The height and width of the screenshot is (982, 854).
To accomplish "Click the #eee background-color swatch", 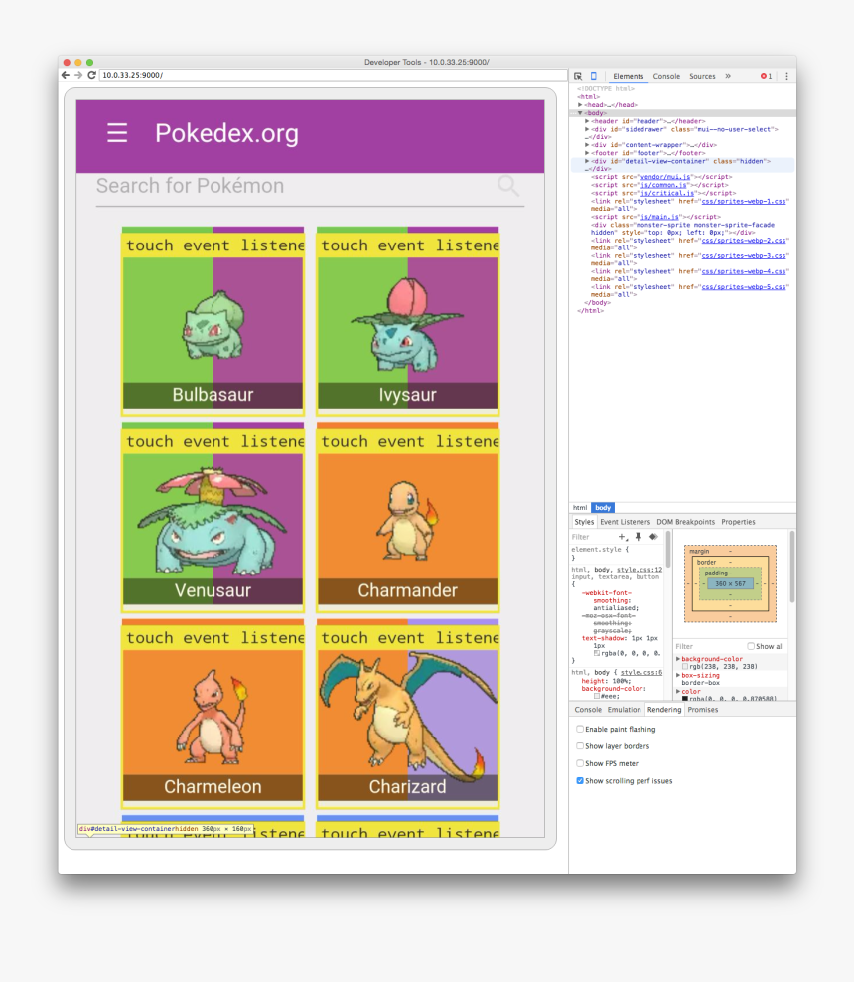I will click(596, 696).
